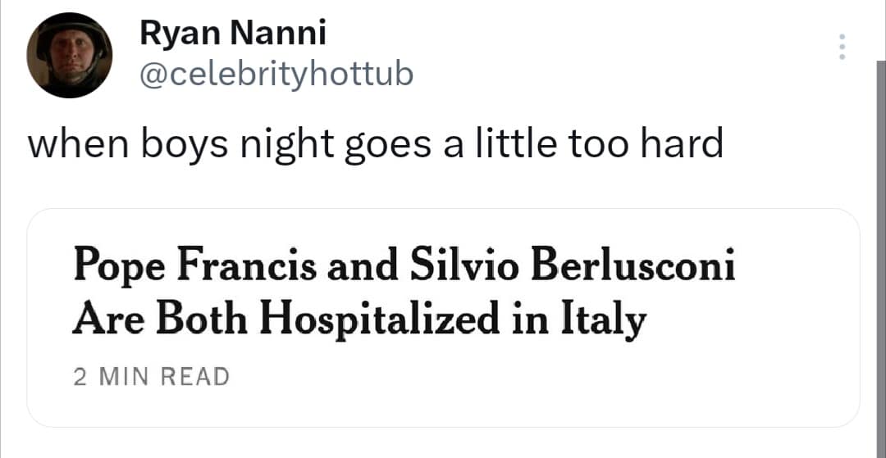This screenshot has width=886, height=458.
Task: Click the Ryan Nanni display name
Action: tap(233, 34)
